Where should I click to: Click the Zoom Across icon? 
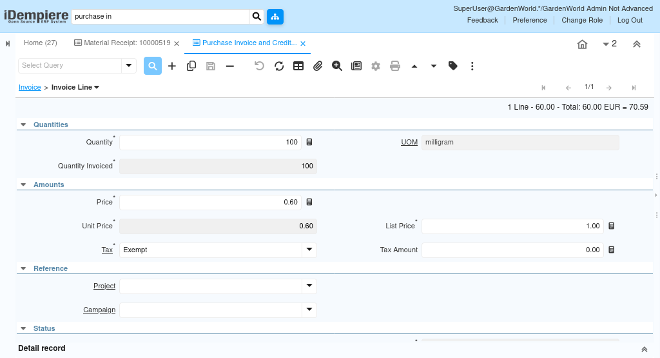pyautogui.click(x=336, y=66)
